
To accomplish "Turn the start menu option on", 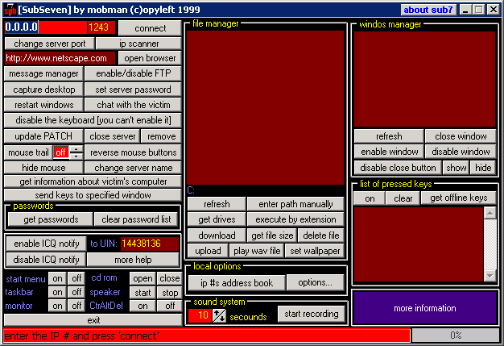I will [x=56, y=279].
